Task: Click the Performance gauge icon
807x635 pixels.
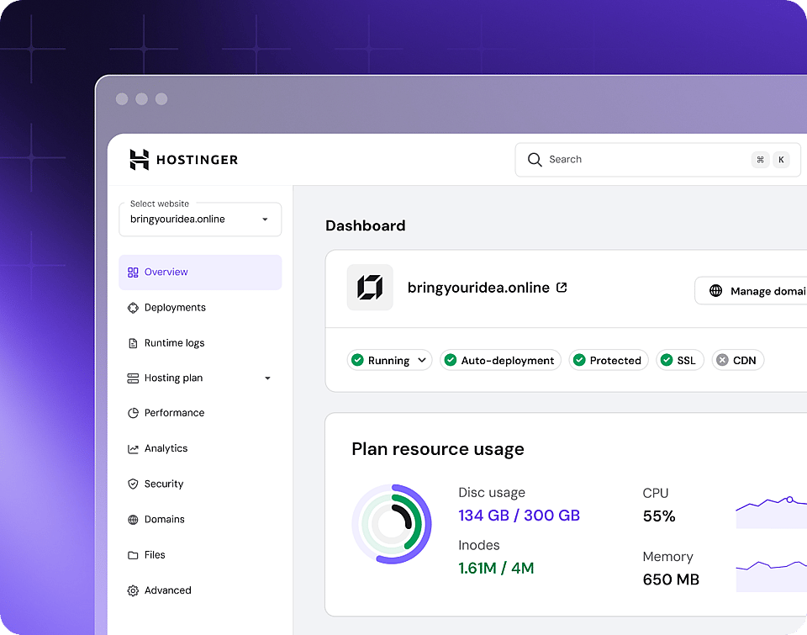Action: tap(133, 413)
